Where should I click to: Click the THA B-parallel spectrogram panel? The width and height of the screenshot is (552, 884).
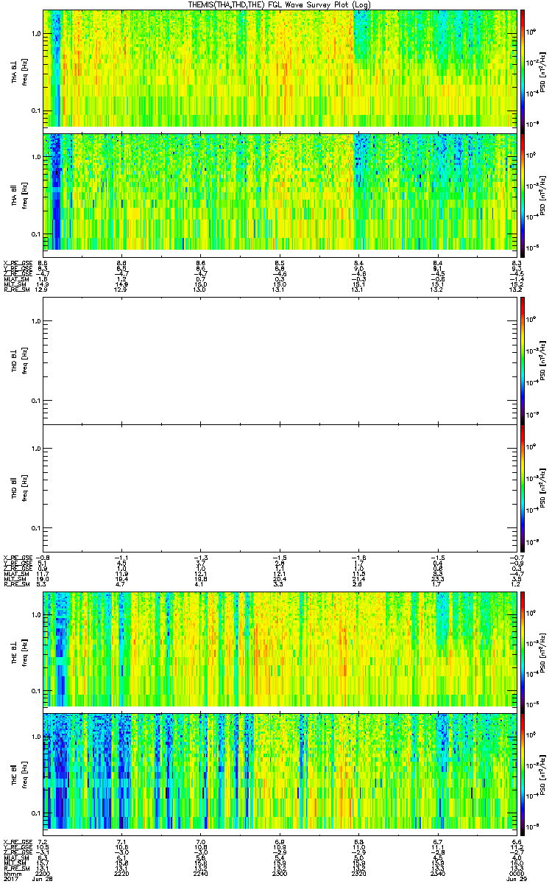[280, 192]
